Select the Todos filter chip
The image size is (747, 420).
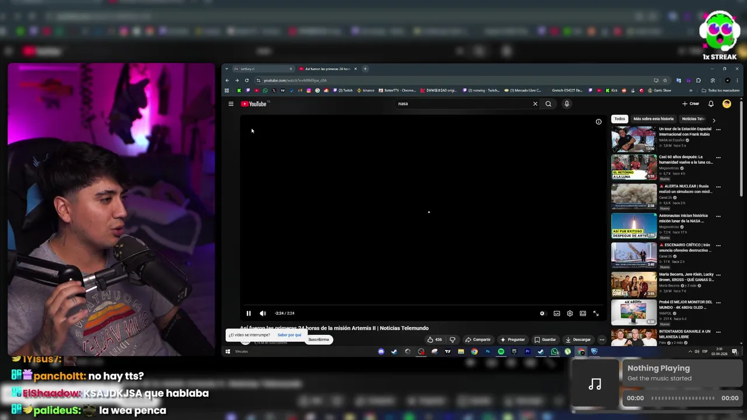[x=620, y=119]
